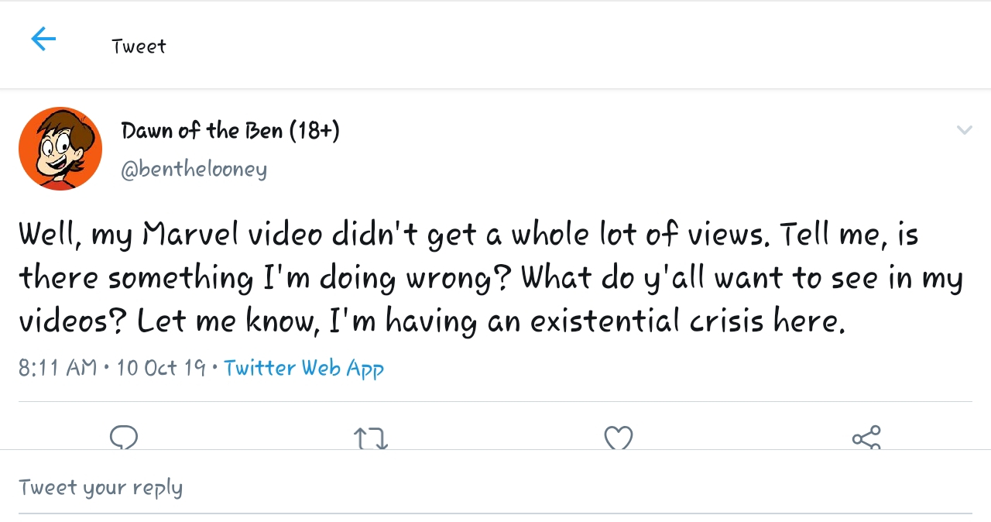Go back using the blue arrow

[x=43, y=39]
